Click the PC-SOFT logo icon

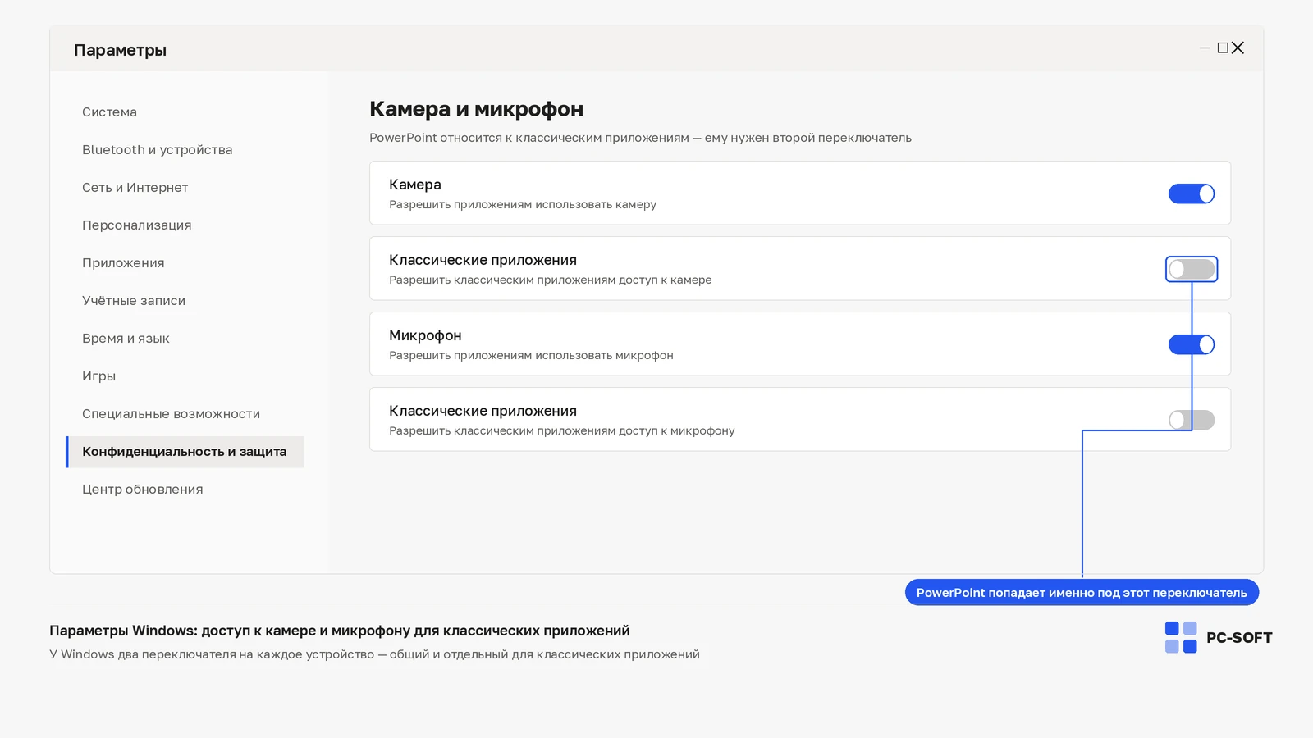click(1181, 637)
